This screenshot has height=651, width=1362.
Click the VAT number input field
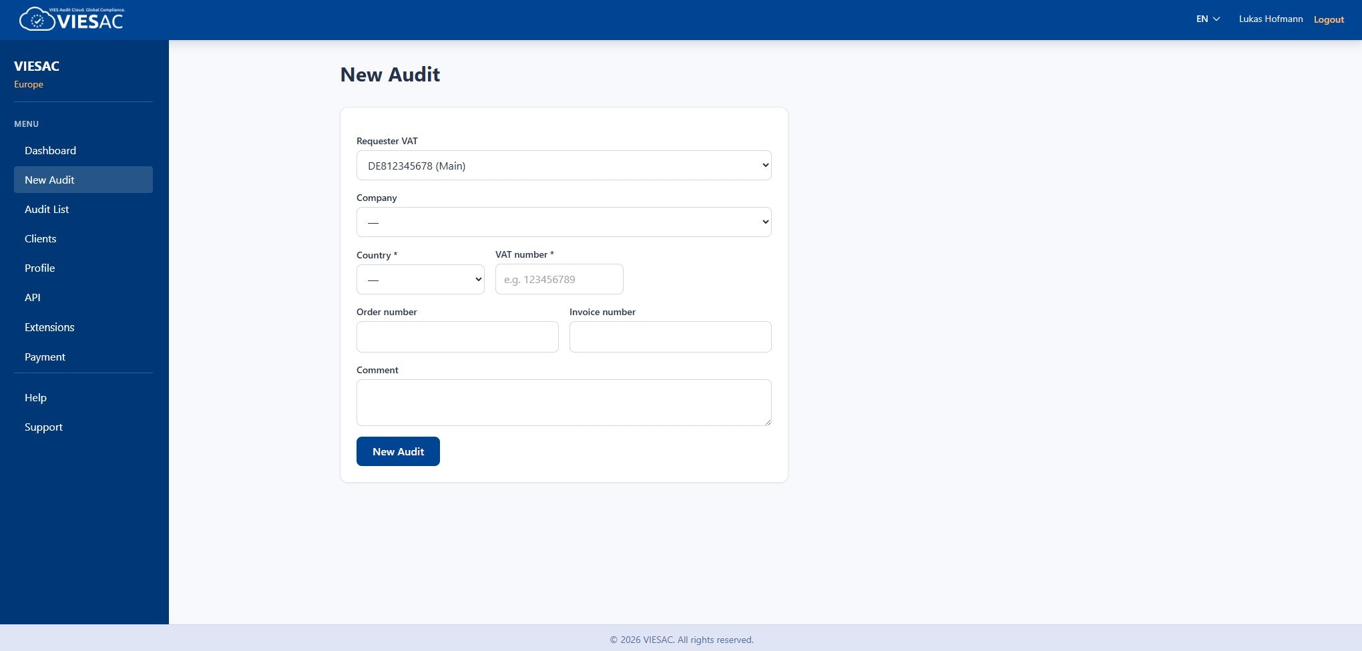point(559,279)
